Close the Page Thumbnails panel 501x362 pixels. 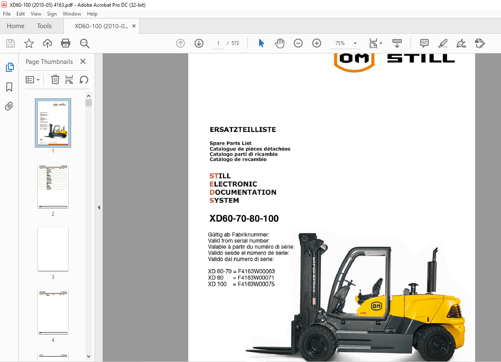click(x=83, y=61)
